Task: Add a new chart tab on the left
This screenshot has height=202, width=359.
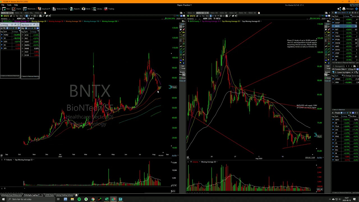Action: [45, 13]
